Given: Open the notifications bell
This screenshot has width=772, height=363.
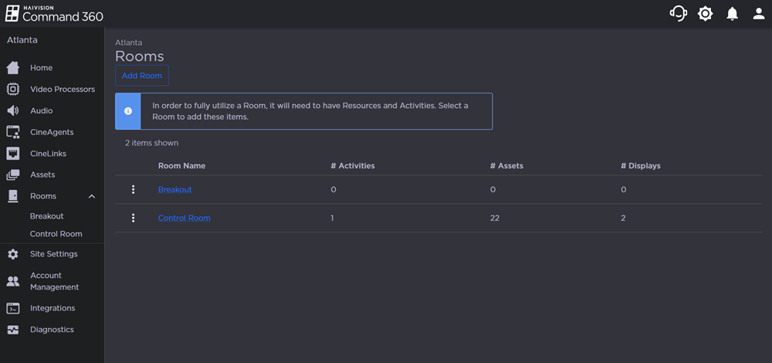Looking at the screenshot, I should point(732,14).
